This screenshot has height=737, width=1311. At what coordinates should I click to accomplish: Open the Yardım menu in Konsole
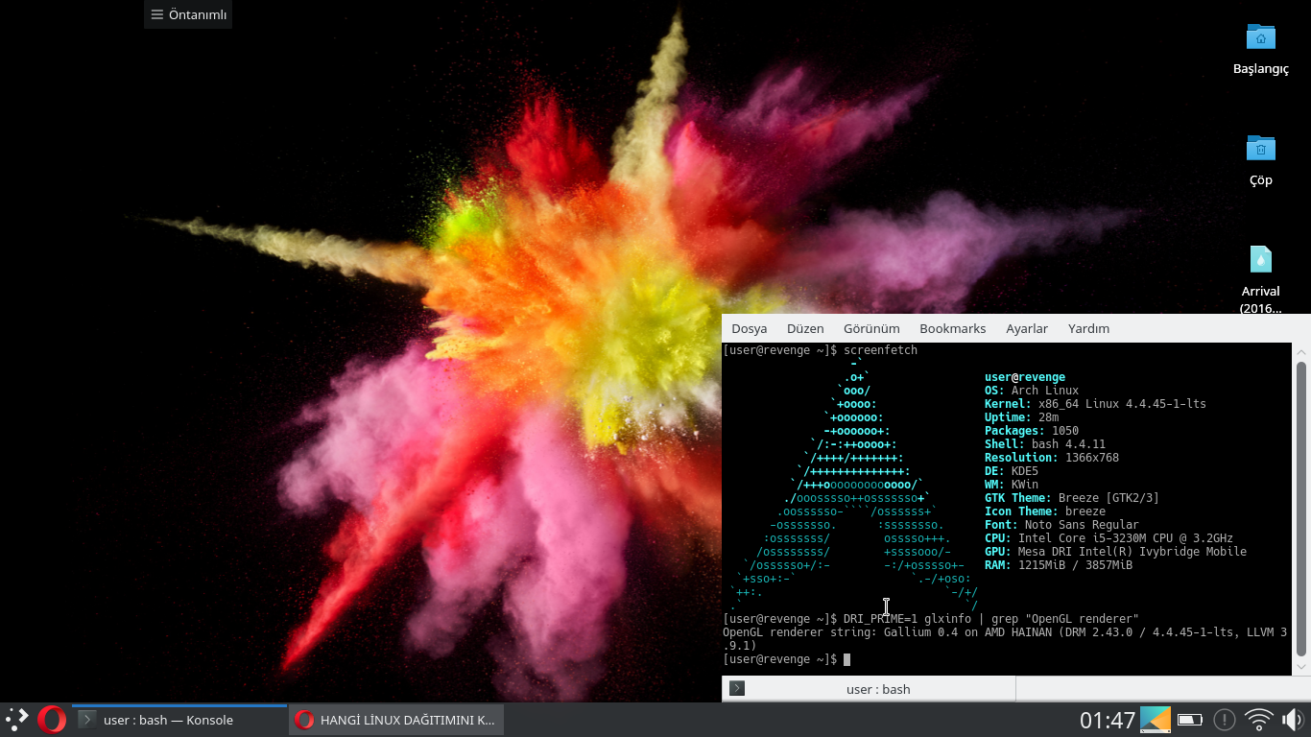pos(1088,328)
